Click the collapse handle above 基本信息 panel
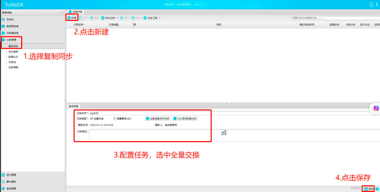380x192 pixels. 226,103
